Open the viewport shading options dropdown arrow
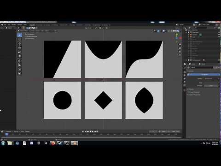Image resolution: width=221 pixels, height=166 pixels. click(180, 31)
